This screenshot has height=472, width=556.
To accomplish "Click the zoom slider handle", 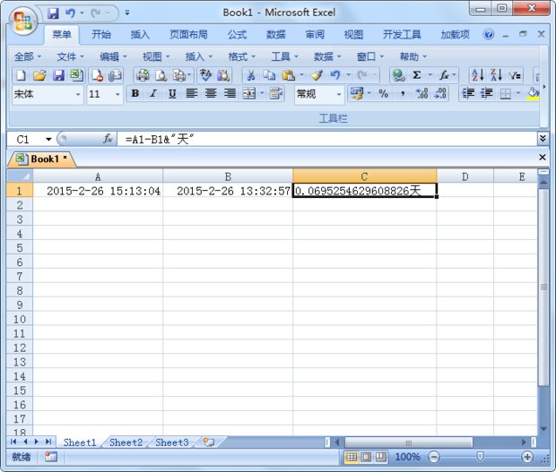I will click(482, 457).
